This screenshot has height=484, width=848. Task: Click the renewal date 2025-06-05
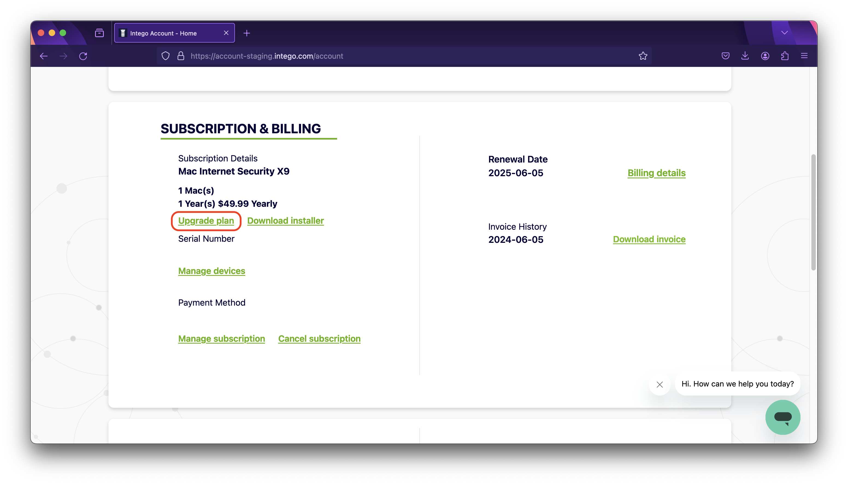tap(516, 173)
